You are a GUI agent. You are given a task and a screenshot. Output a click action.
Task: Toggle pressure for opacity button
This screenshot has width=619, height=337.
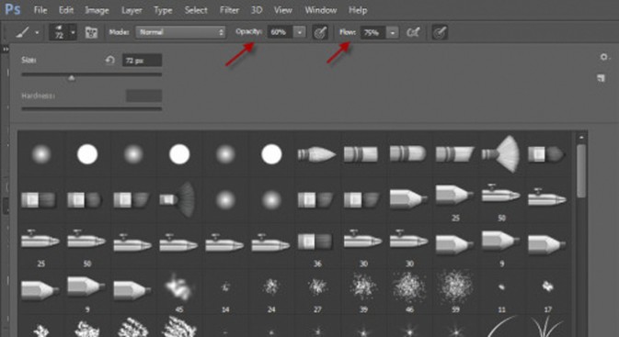pos(320,32)
